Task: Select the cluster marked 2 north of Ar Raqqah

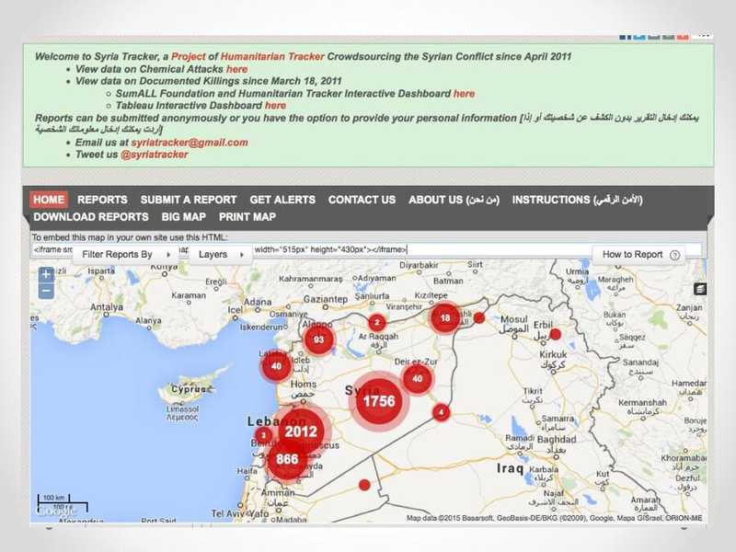Action: (x=377, y=323)
